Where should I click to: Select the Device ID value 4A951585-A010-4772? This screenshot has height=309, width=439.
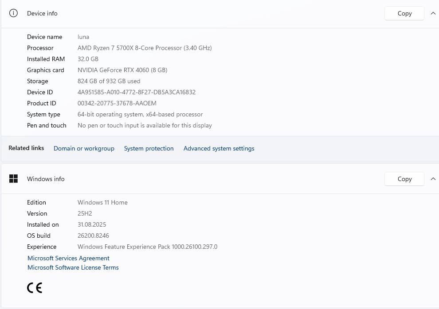coord(137,92)
